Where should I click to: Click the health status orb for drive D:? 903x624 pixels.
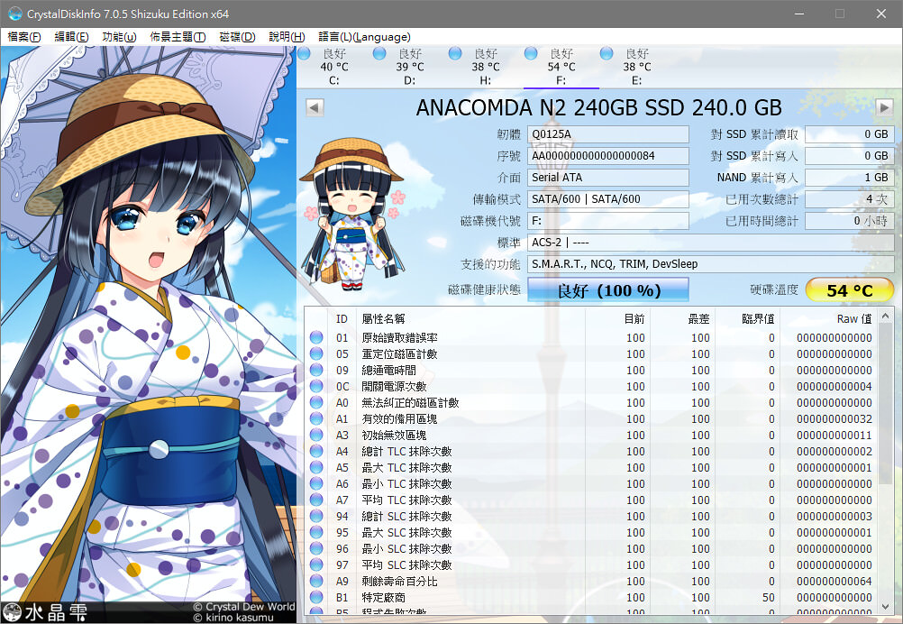(x=379, y=53)
